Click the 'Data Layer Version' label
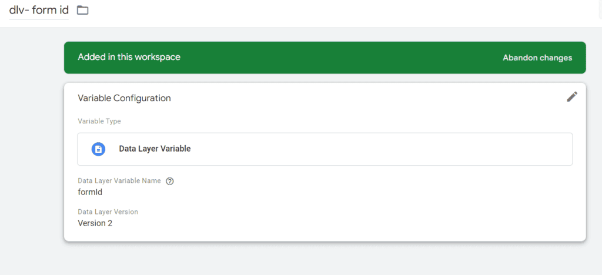The width and height of the screenshot is (602, 275). 108,212
